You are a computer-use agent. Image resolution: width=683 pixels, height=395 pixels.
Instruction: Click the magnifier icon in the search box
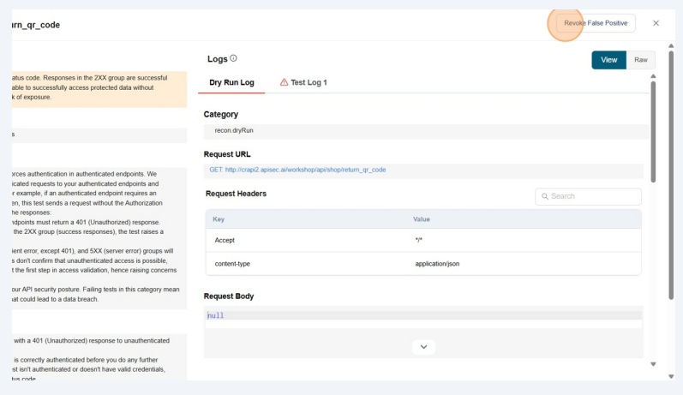coord(544,196)
